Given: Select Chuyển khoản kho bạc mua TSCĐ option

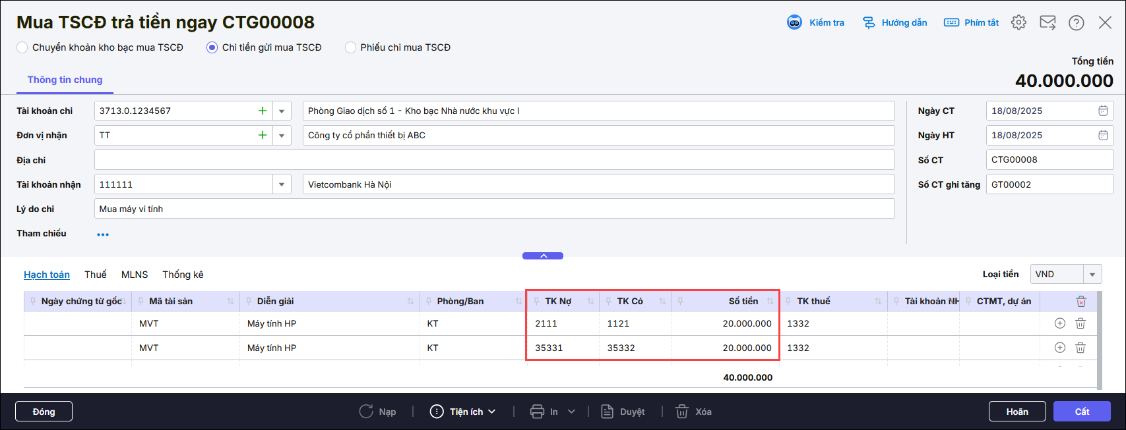Looking at the screenshot, I should [22, 47].
